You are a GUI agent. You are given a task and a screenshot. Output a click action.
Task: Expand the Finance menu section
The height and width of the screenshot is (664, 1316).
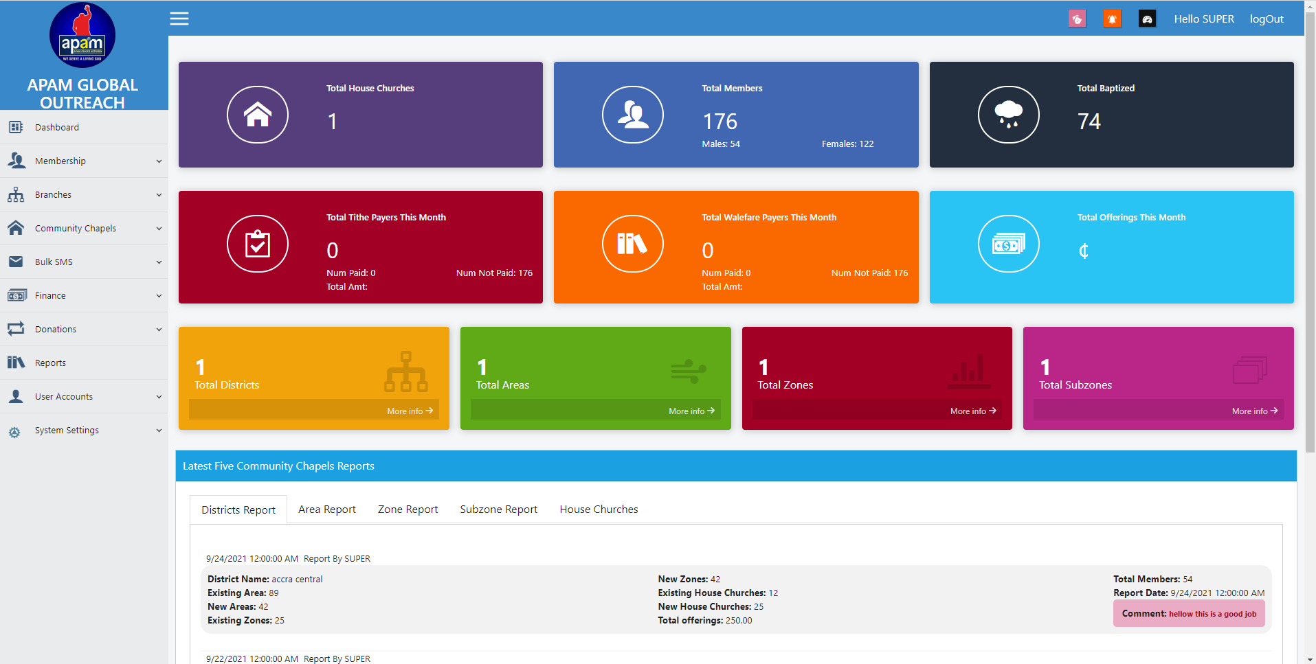[84, 296]
